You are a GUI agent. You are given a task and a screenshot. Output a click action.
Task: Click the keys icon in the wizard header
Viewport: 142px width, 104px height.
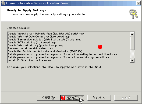tap(134, 14)
